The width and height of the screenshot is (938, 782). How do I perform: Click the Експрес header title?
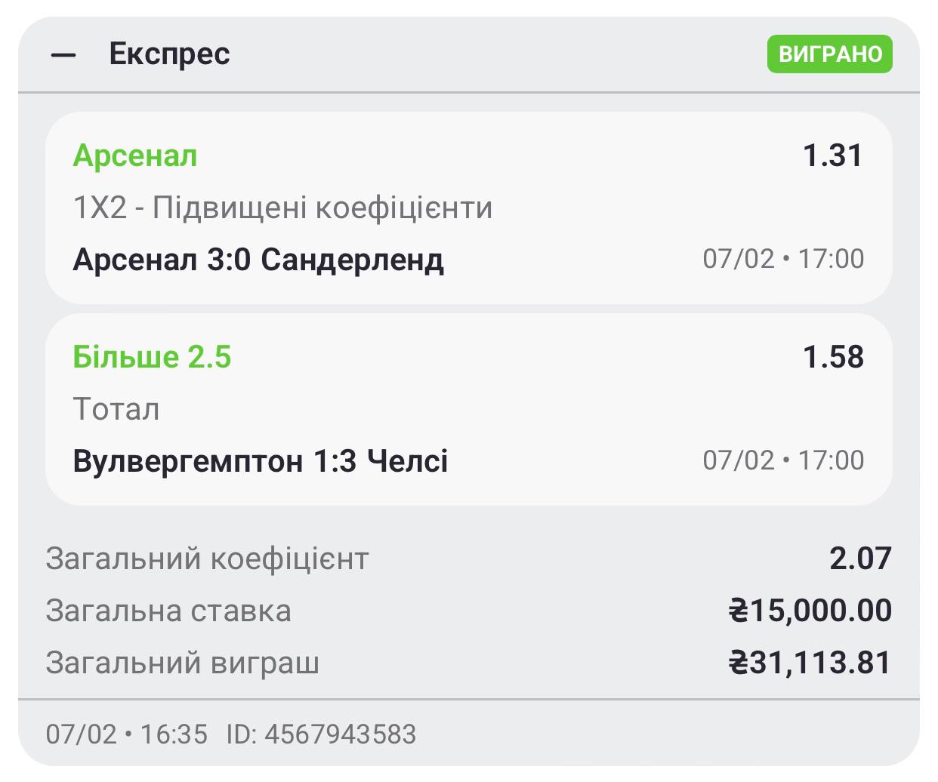(169, 54)
